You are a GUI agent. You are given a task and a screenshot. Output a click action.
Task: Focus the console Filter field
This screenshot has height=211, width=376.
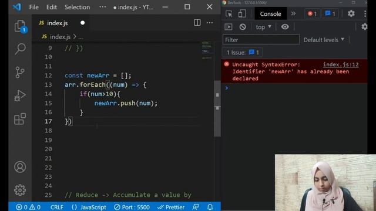tap(261, 40)
